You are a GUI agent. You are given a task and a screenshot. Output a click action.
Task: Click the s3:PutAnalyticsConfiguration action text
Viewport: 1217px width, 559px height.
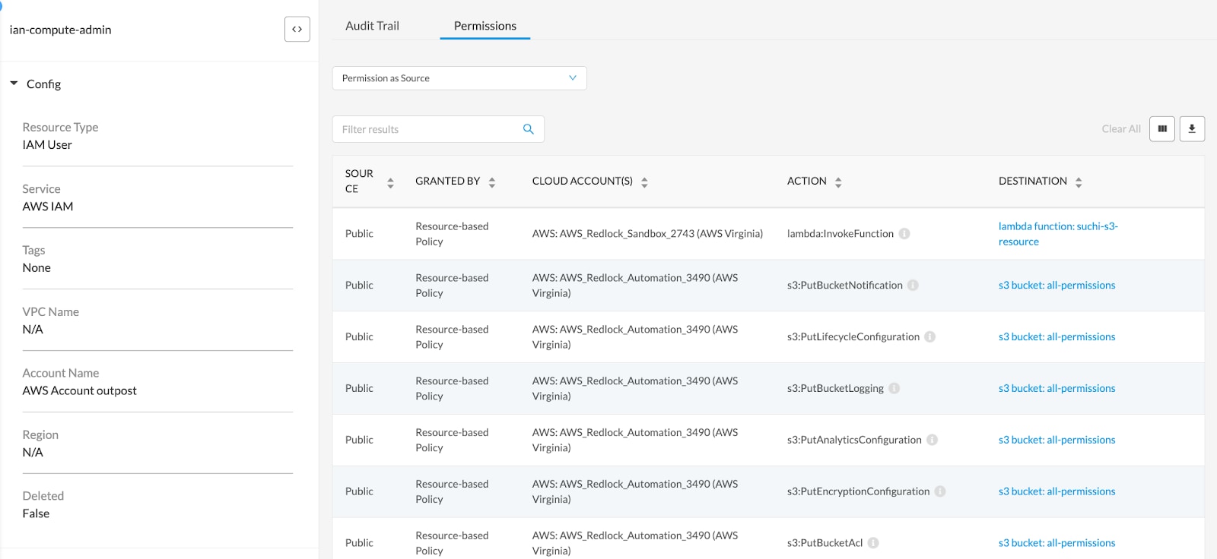tap(854, 441)
